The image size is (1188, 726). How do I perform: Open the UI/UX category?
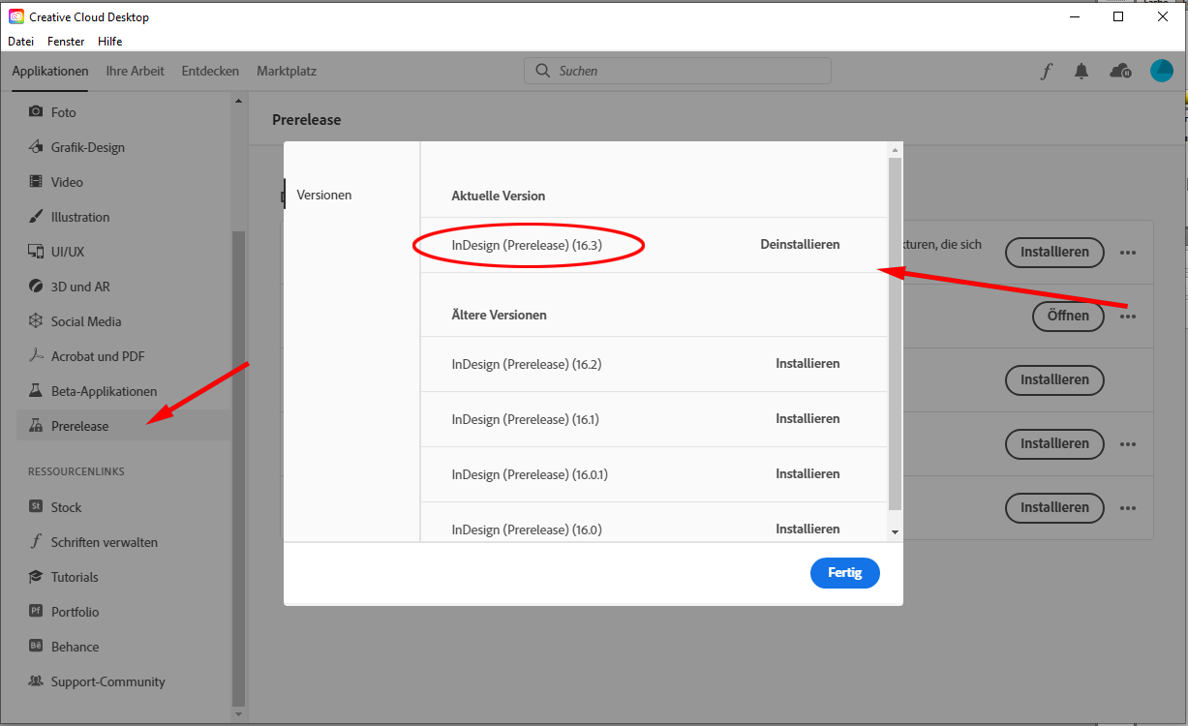(68, 252)
